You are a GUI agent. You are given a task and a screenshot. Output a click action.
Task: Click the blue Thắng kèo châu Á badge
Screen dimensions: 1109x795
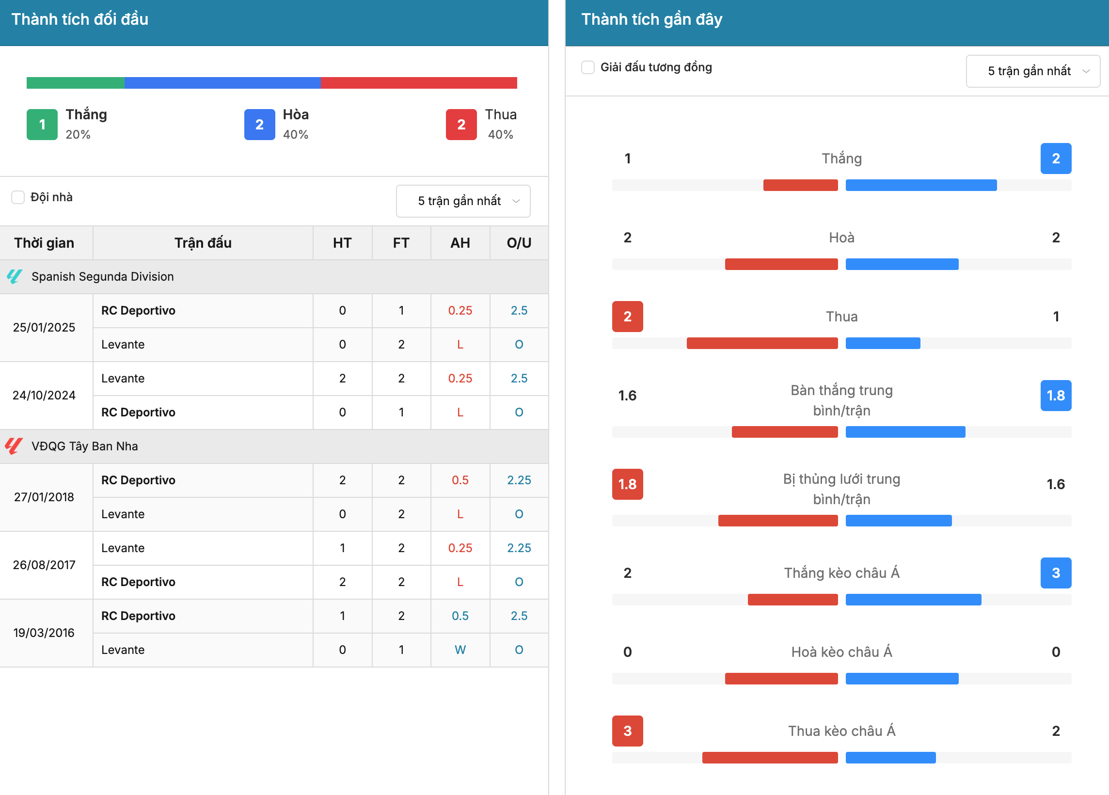(x=1056, y=573)
